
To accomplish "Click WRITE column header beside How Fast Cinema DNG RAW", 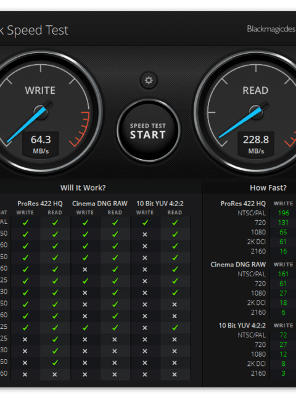I will click(x=284, y=265).
